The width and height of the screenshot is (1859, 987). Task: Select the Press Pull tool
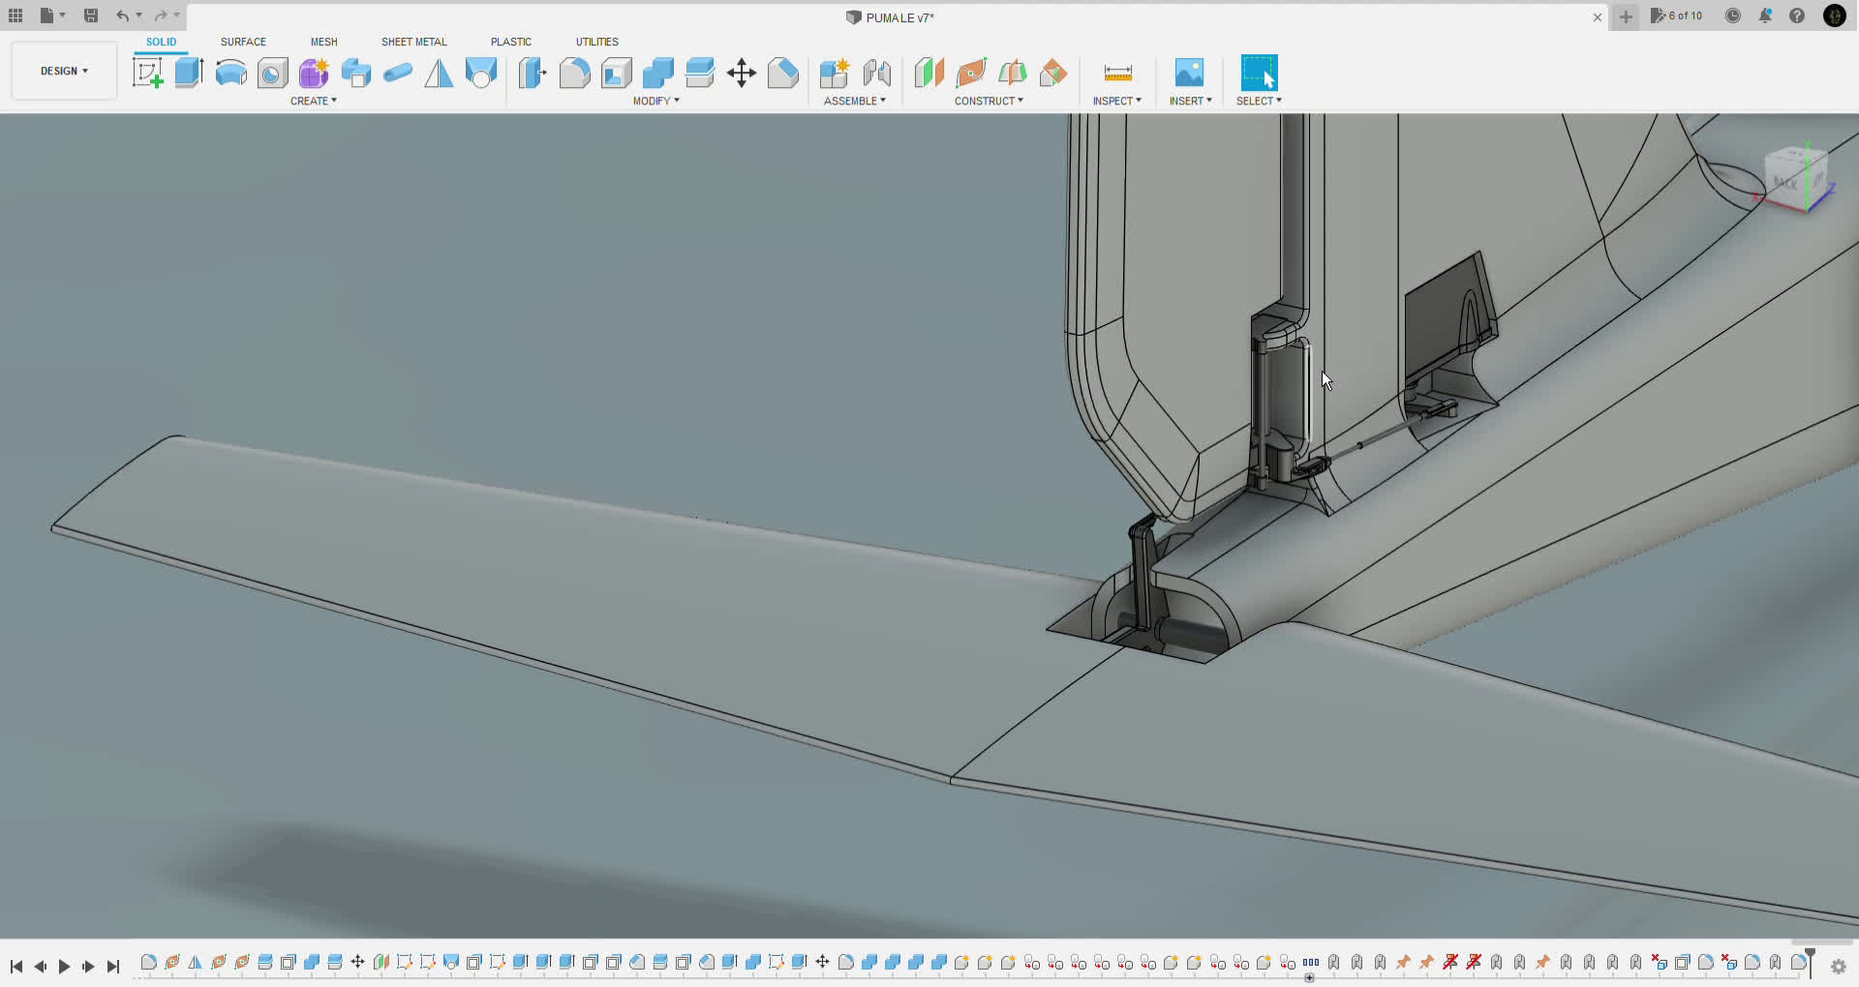click(x=533, y=73)
